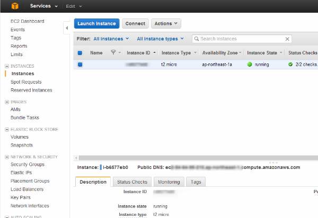The width and height of the screenshot is (318, 218).
Task: Click the Connect button
Action: pyautogui.click(x=135, y=24)
